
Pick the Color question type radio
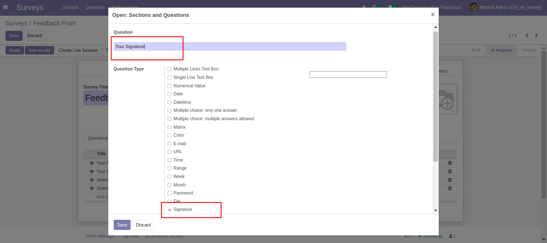(170, 135)
